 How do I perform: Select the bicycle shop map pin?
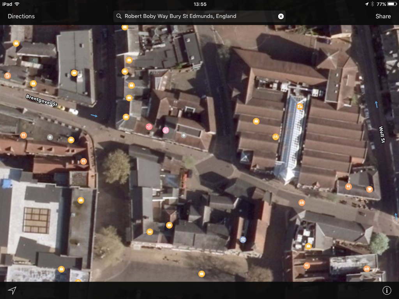275,137
